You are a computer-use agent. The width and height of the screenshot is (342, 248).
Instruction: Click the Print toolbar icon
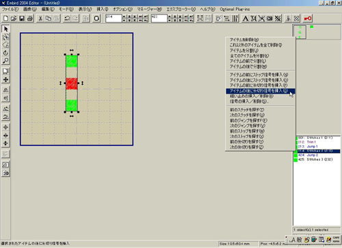tap(30, 18)
